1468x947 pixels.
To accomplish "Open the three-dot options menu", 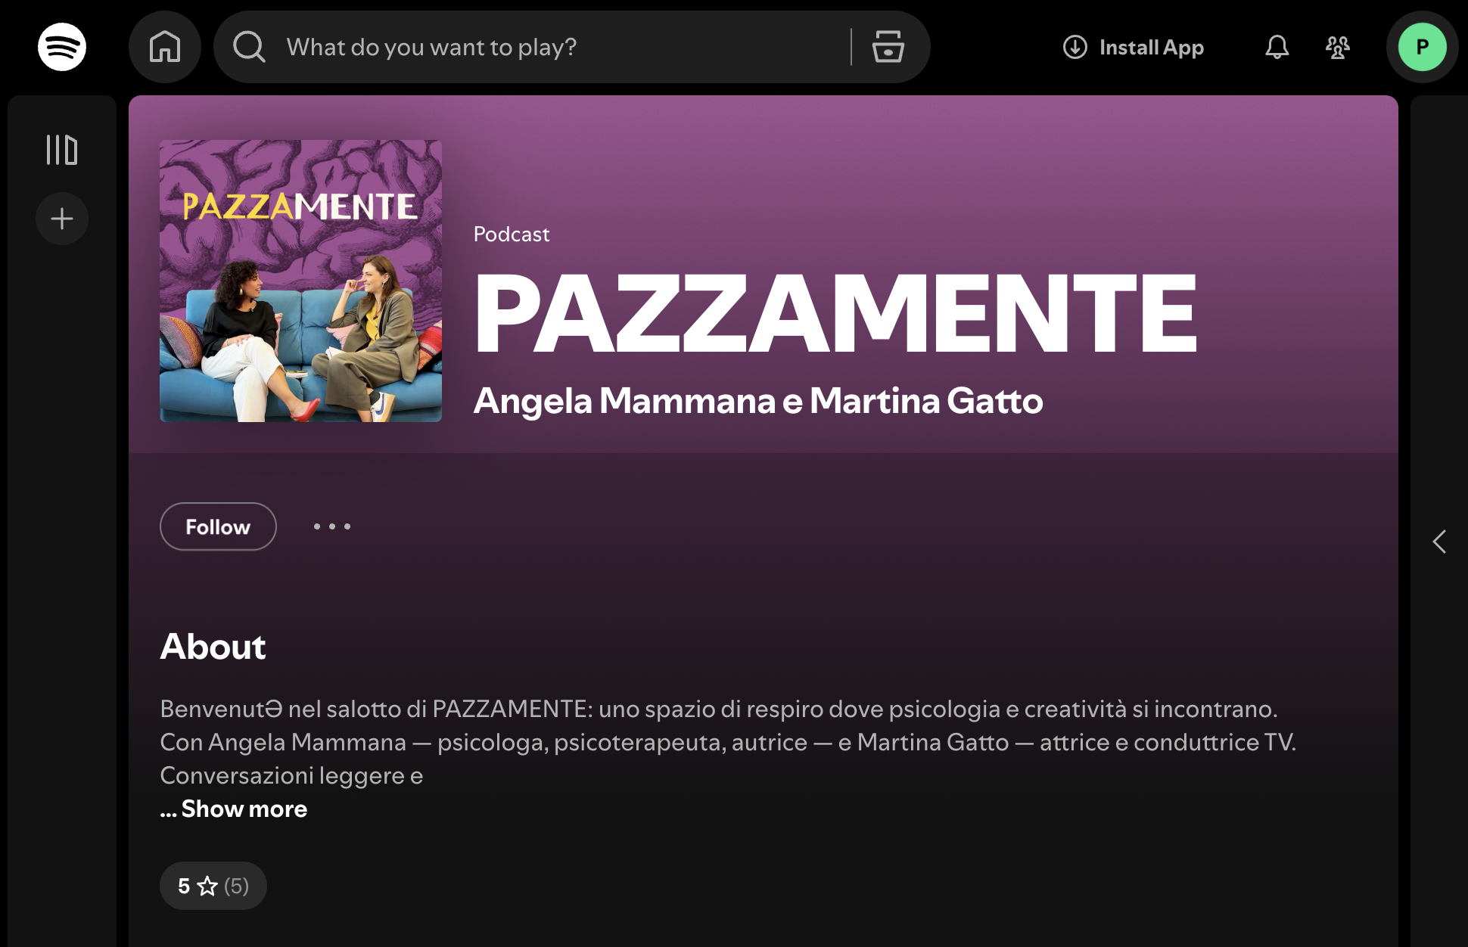I will pyautogui.click(x=331, y=526).
